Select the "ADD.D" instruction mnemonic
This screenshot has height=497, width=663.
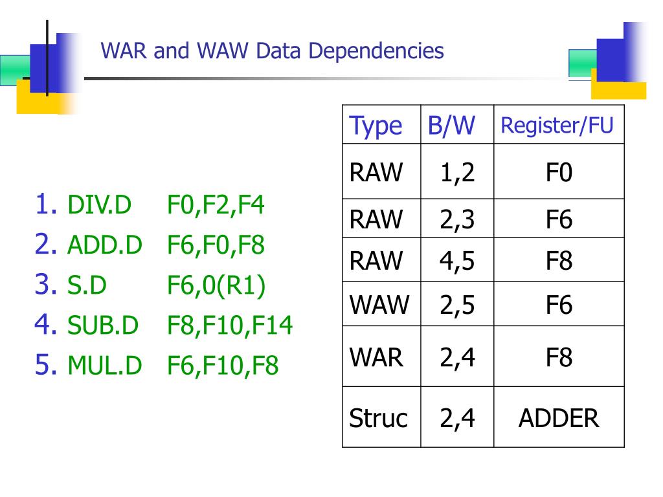(105, 245)
